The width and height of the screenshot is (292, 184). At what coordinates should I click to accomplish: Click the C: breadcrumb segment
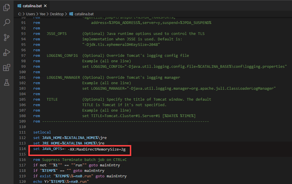20,14
